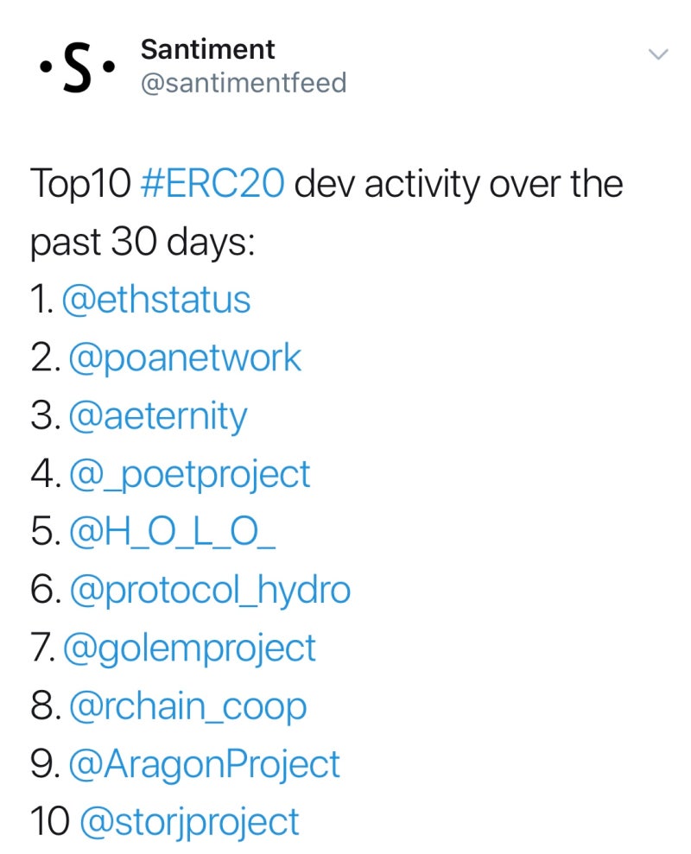The height and width of the screenshot is (854, 691).
Task: Open the tweet options chevron menu
Action: (x=658, y=54)
